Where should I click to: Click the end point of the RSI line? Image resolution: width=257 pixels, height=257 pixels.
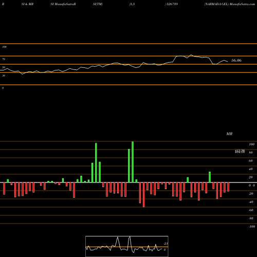tap(228, 62)
